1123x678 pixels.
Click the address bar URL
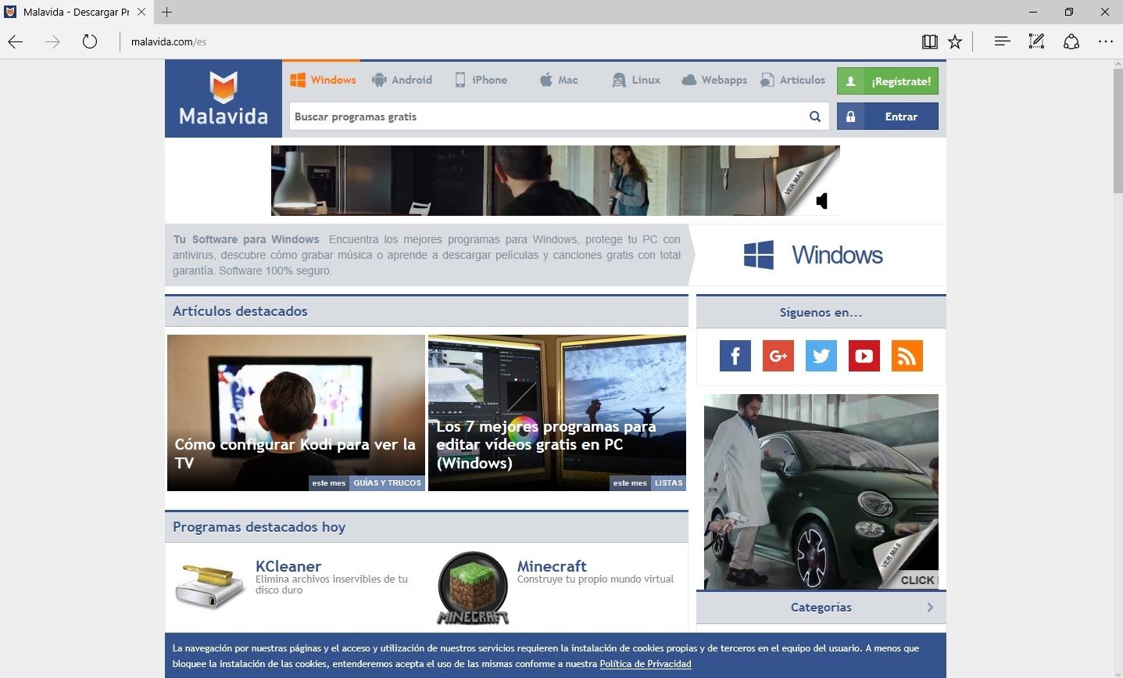169,42
